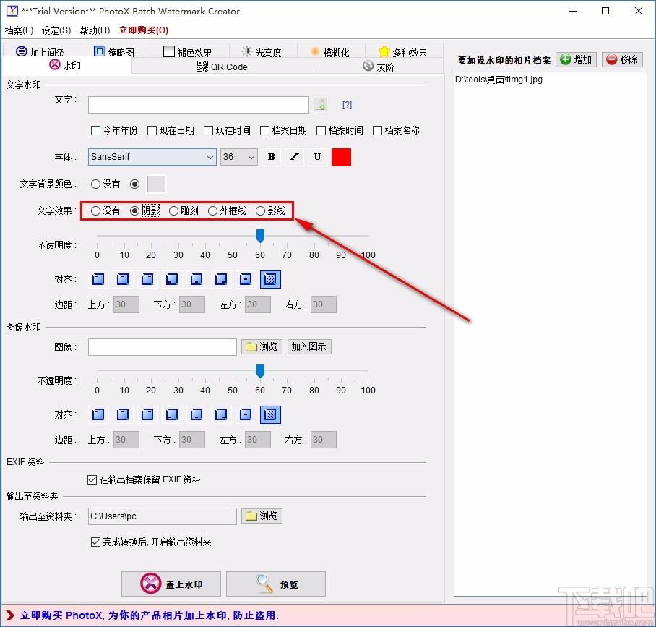Click the icon button beside the 文字 field
This screenshot has height=627, width=656.
click(x=321, y=105)
